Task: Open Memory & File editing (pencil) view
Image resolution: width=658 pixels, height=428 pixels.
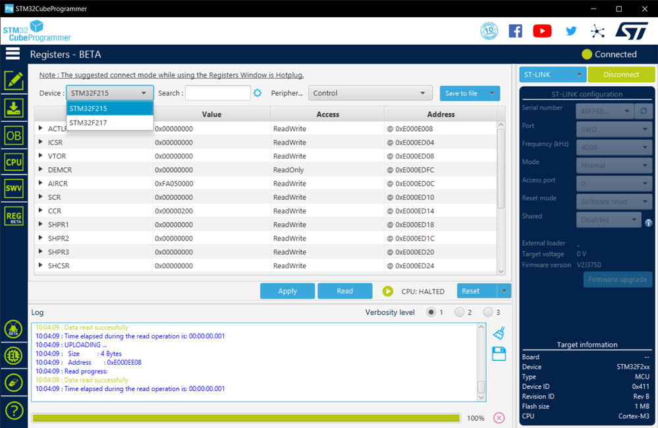Action: pos(14,80)
